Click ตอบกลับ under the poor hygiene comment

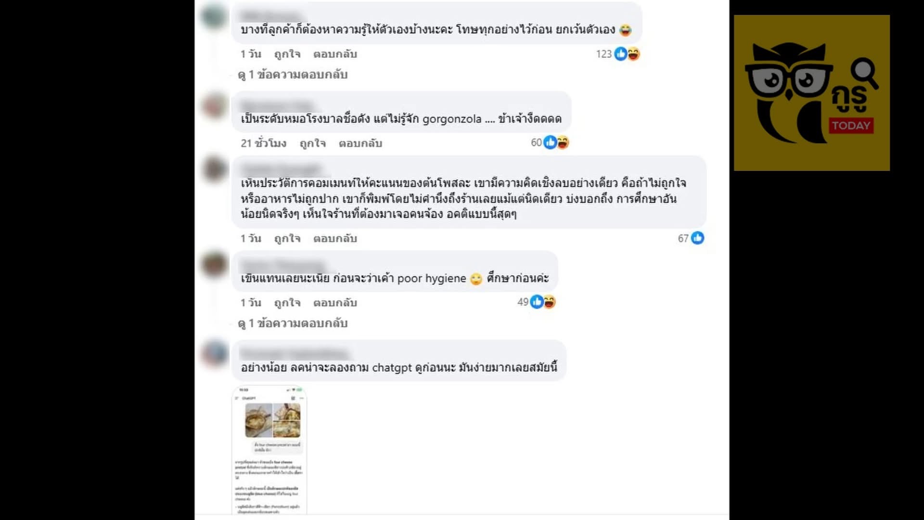pos(335,303)
